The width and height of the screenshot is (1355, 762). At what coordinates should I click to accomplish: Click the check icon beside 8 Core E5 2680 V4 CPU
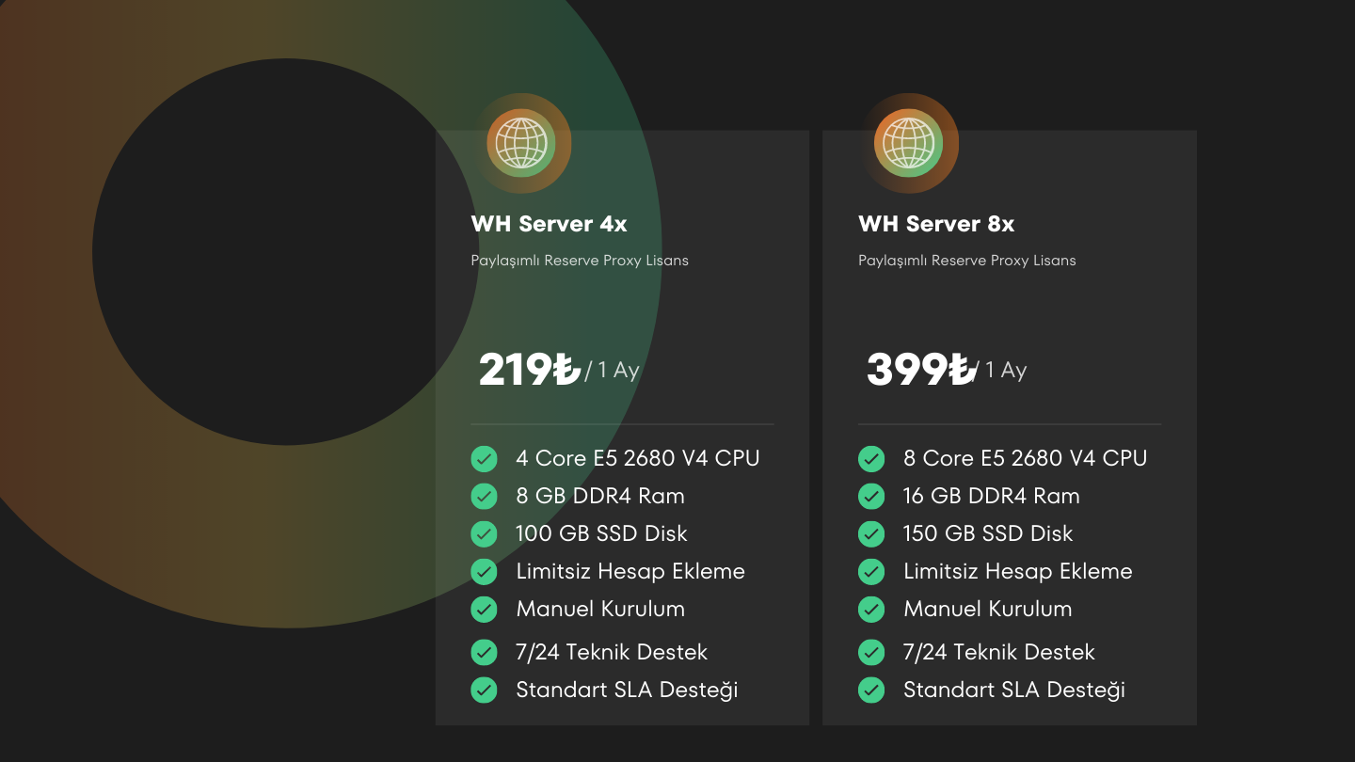click(871, 459)
